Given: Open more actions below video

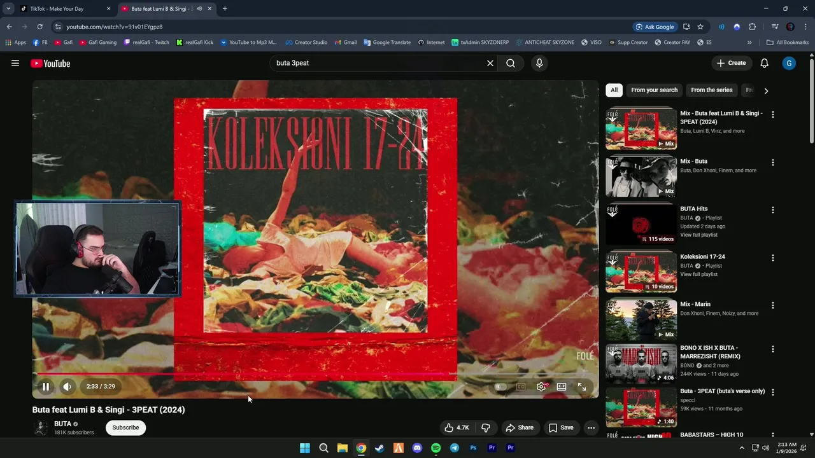Looking at the screenshot, I should click(x=591, y=427).
